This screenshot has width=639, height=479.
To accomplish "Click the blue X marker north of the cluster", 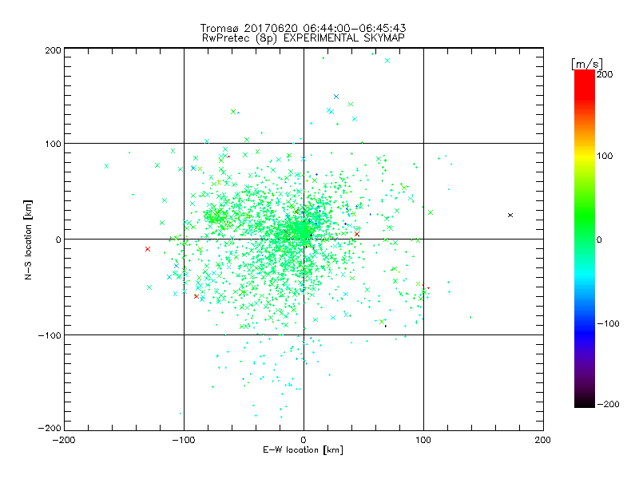I will 336,97.
